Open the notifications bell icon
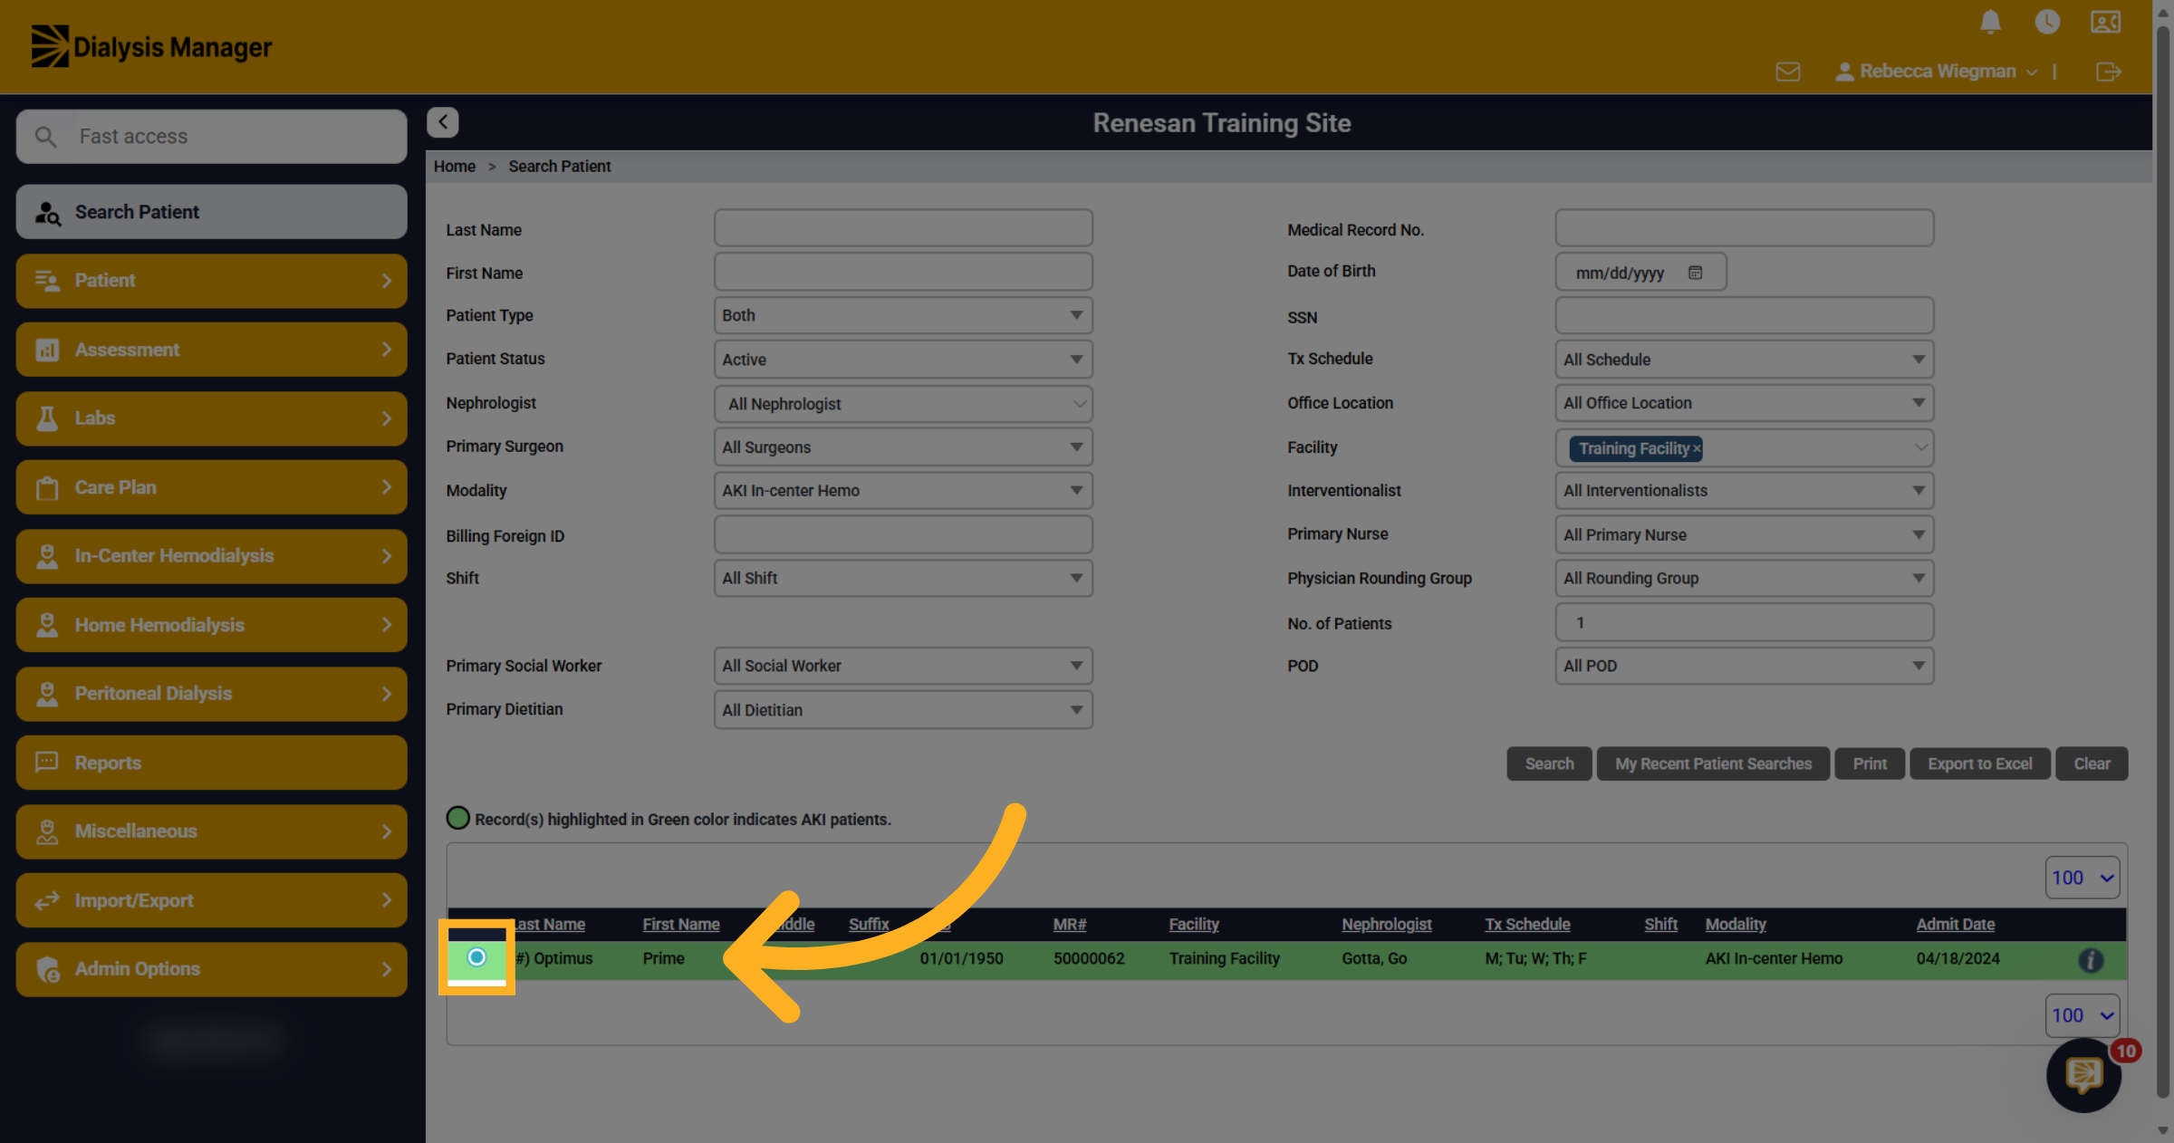 (1990, 22)
